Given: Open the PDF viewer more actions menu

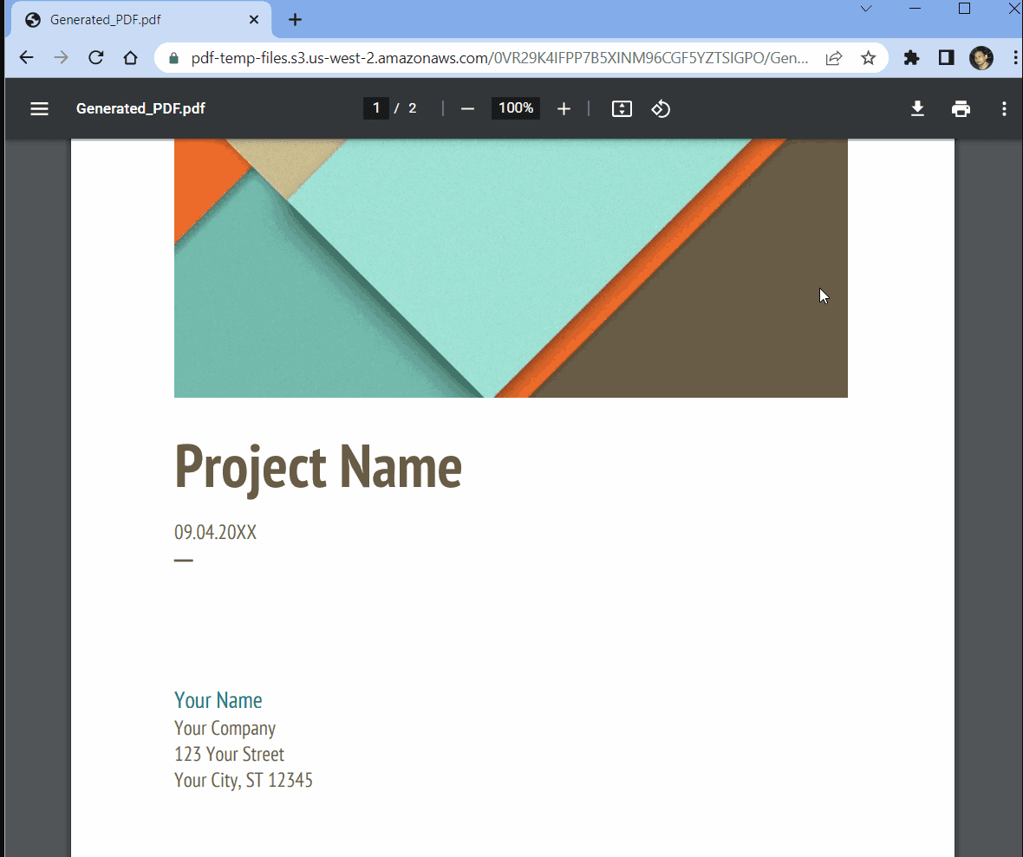Looking at the screenshot, I should (1004, 108).
